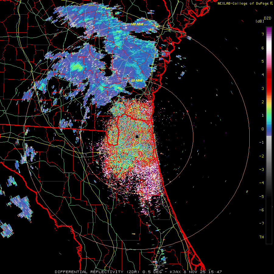Click the 0.5 DEG elevation text

point(152,272)
